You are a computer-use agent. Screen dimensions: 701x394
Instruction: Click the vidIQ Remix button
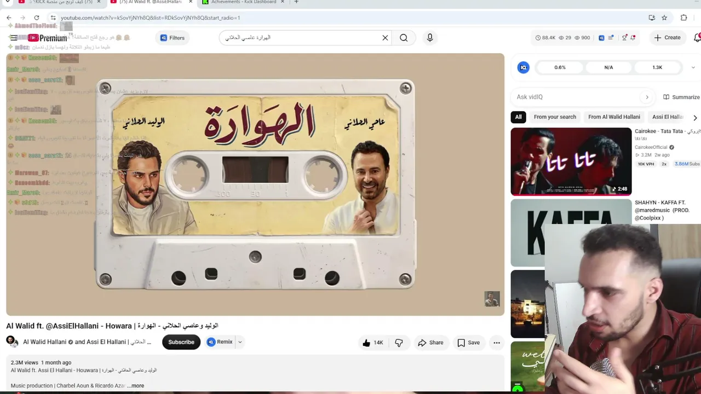tap(220, 342)
